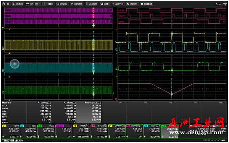The width and height of the screenshot is (229, 143).
Task: Select the P3 setup measurement column
Action: pos(89,112)
